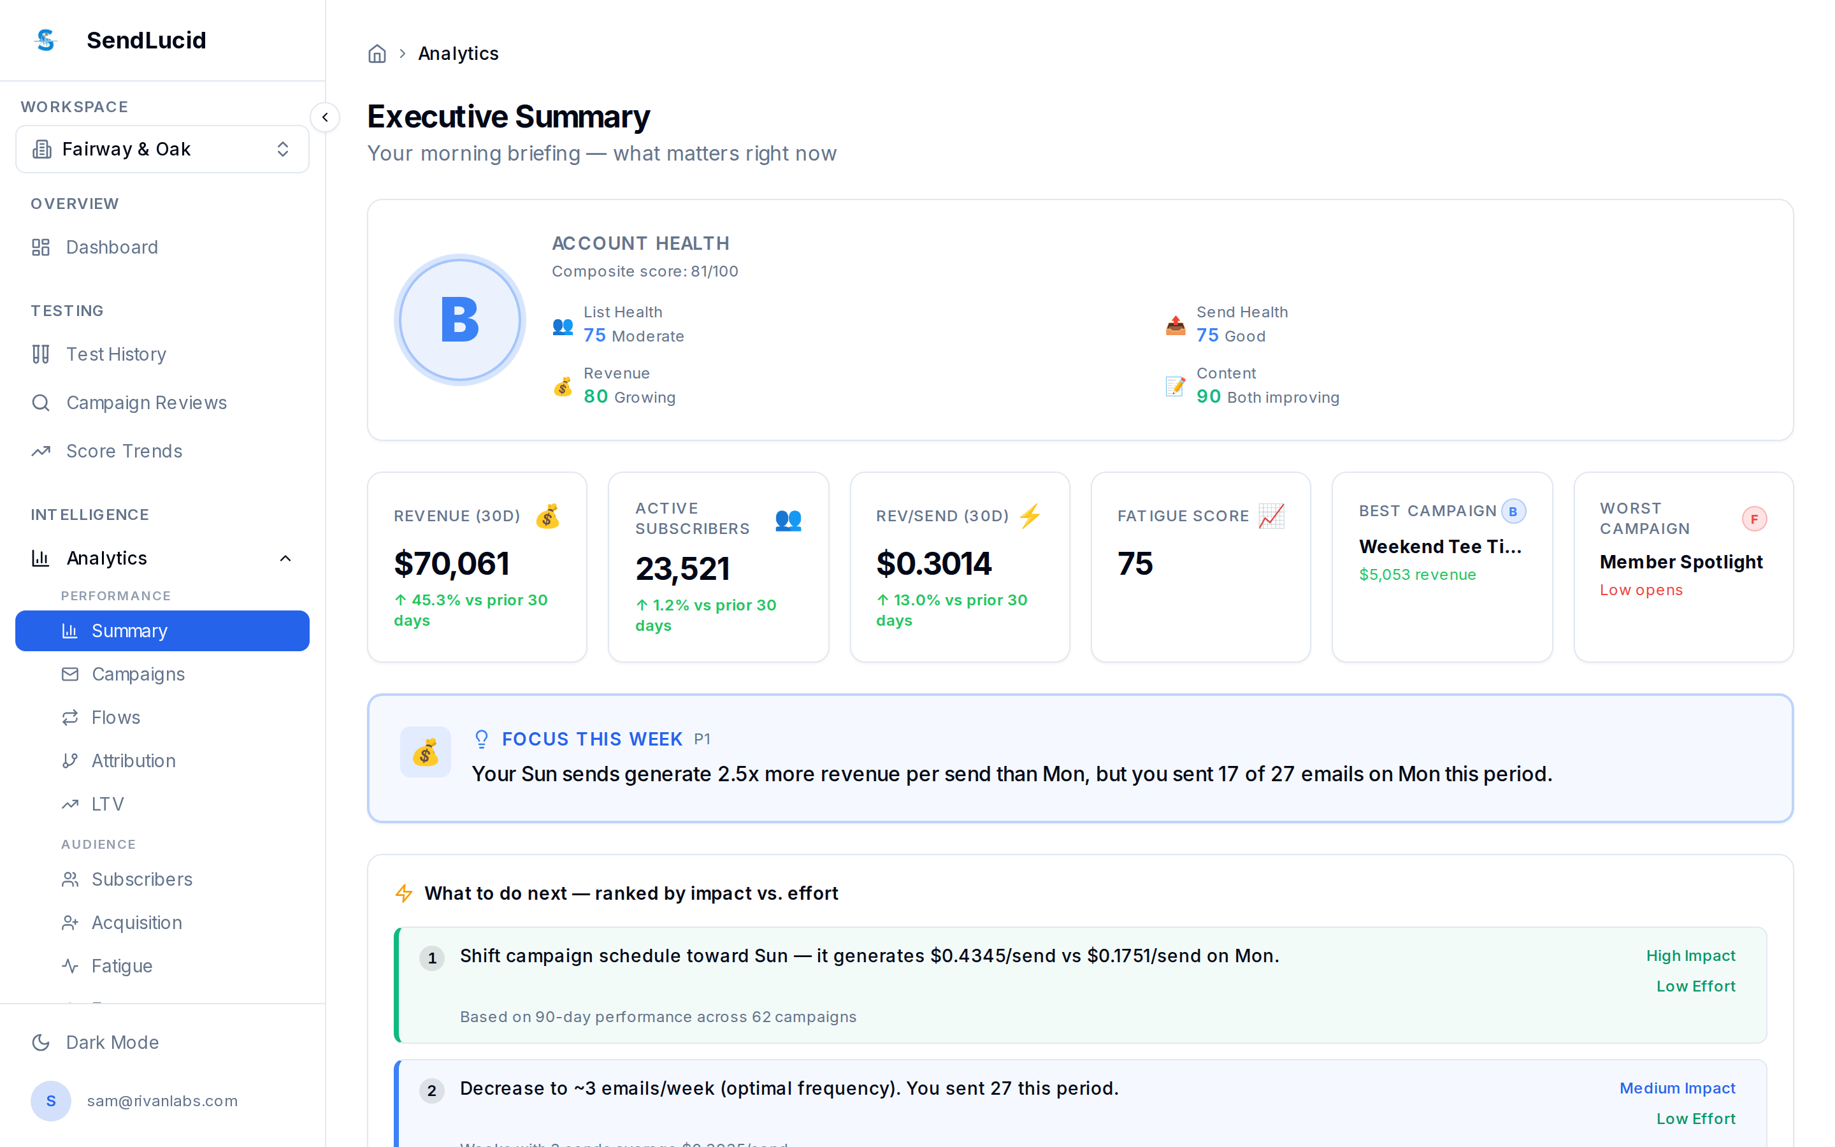Click the Acquisition user-plus icon
Image resolution: width=1835 pixels, height=1147 pixels.
pyautogui.click(x=71, y=923)
